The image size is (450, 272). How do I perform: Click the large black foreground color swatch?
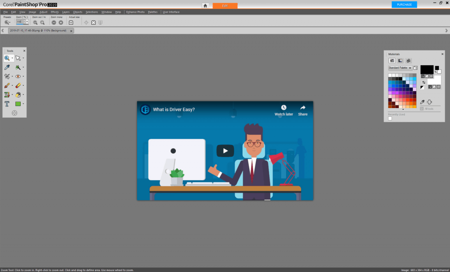(427, 70)
